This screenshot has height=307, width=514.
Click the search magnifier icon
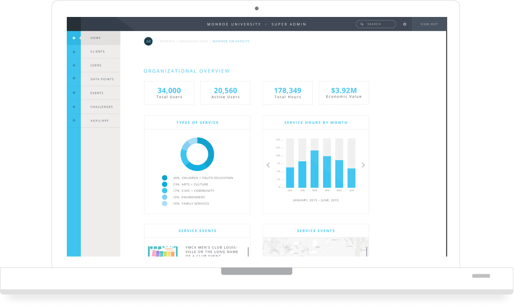point(362,24)
